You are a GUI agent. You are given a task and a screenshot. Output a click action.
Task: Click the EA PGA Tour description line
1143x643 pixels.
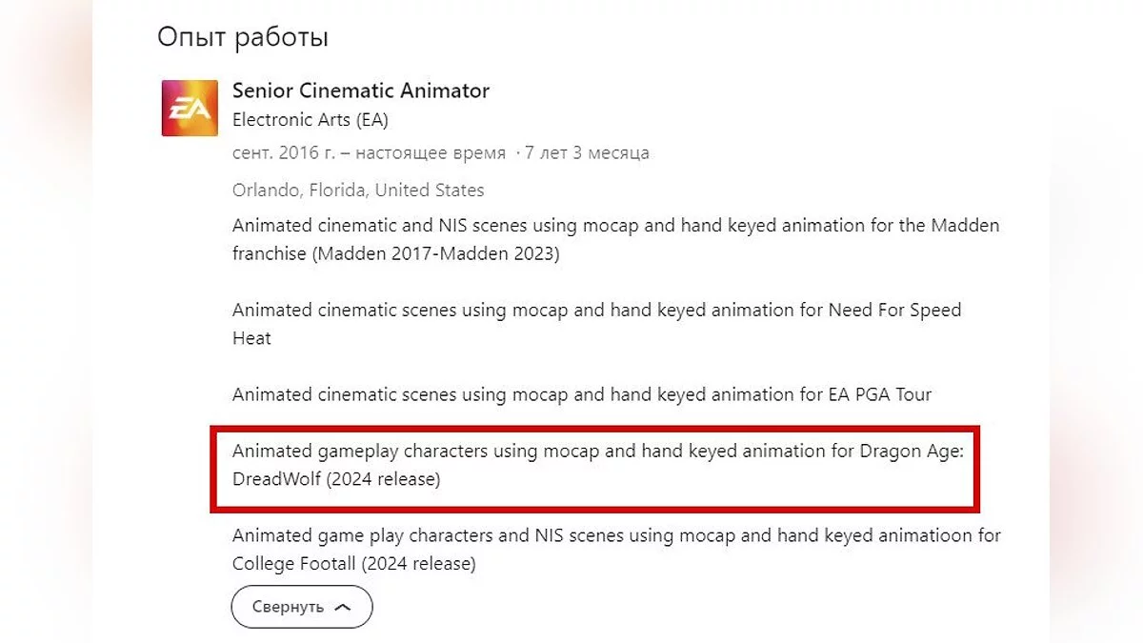(x=581, y=393)
